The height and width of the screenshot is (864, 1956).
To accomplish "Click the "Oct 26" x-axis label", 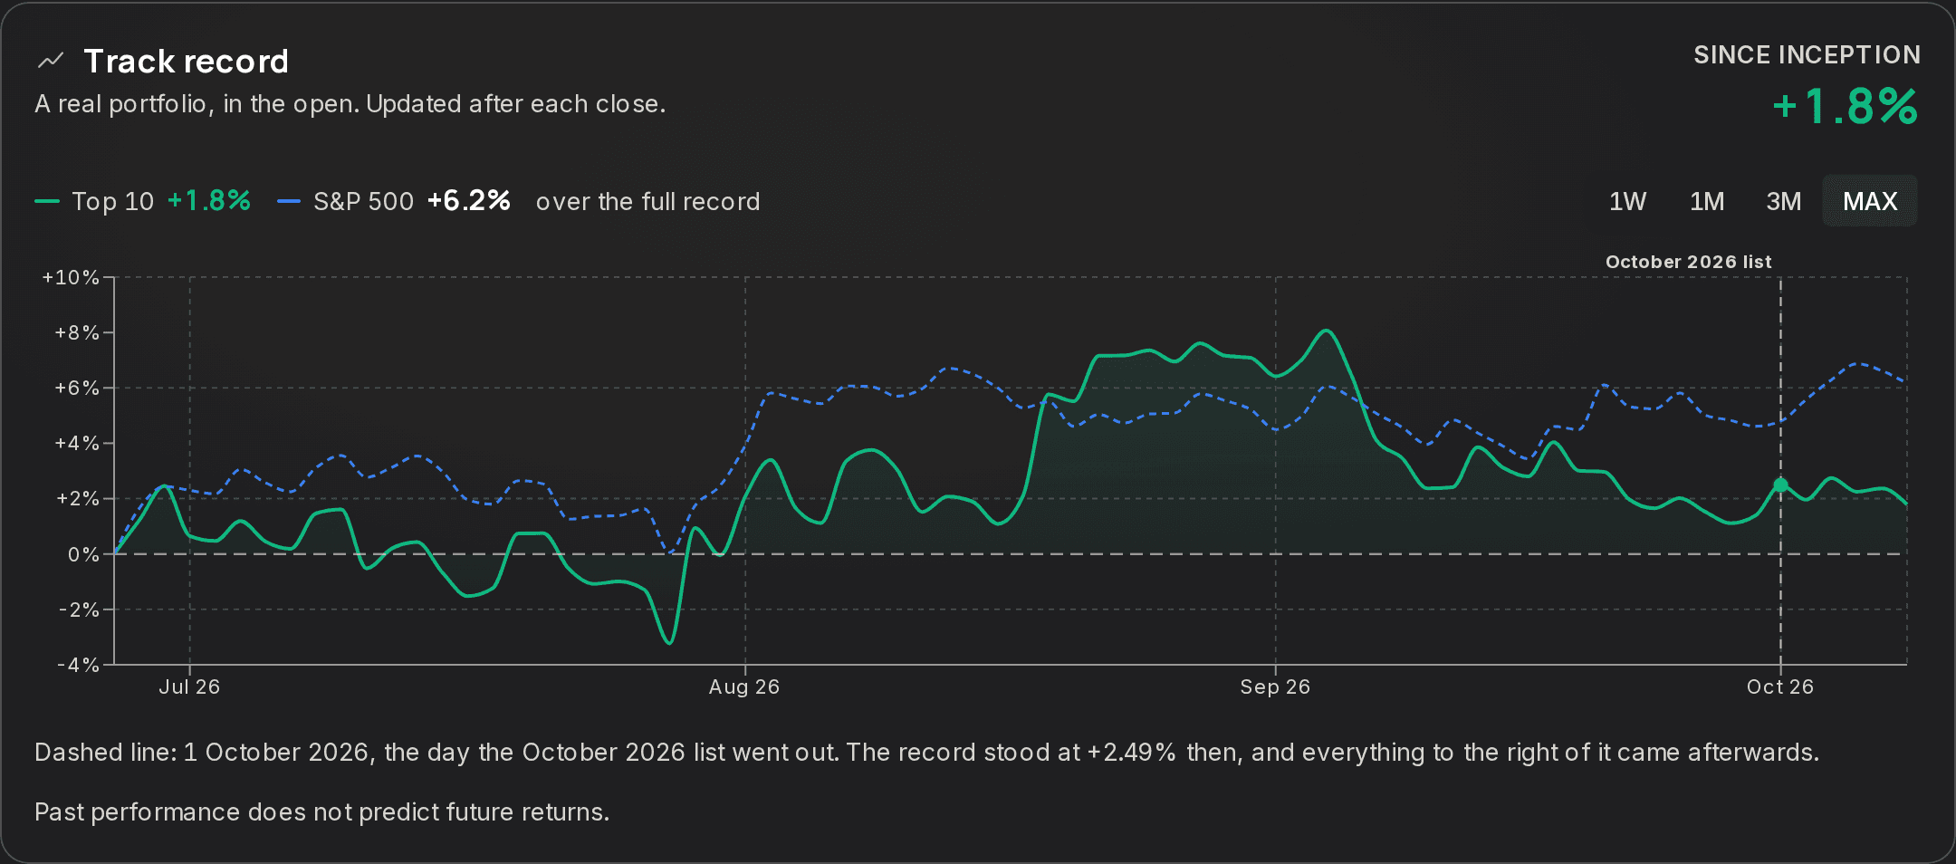I will coord(1780,686).
